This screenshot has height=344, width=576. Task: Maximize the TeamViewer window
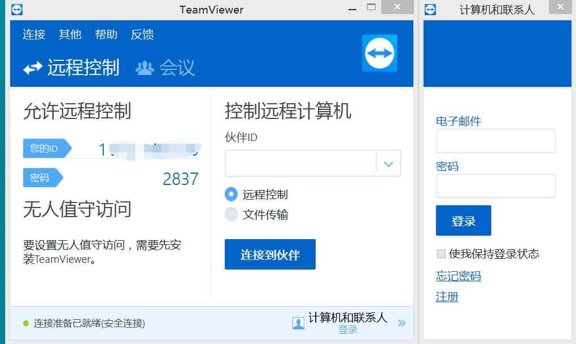[372, 7]
